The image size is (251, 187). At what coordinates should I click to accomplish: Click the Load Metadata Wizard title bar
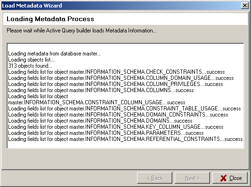[125, 6]
